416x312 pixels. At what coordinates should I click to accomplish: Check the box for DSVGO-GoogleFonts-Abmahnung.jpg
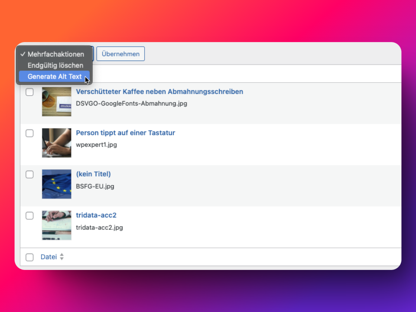pos(29,92)
